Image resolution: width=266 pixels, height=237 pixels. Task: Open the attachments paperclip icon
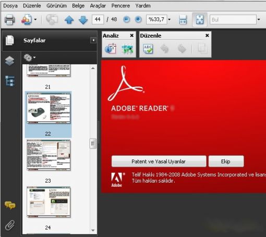click(10, 225)
